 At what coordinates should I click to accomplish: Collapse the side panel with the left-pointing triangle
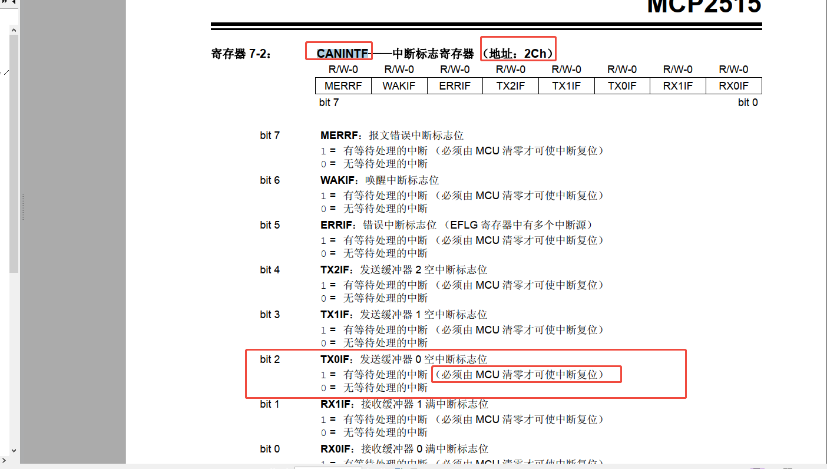coord(13,2)
